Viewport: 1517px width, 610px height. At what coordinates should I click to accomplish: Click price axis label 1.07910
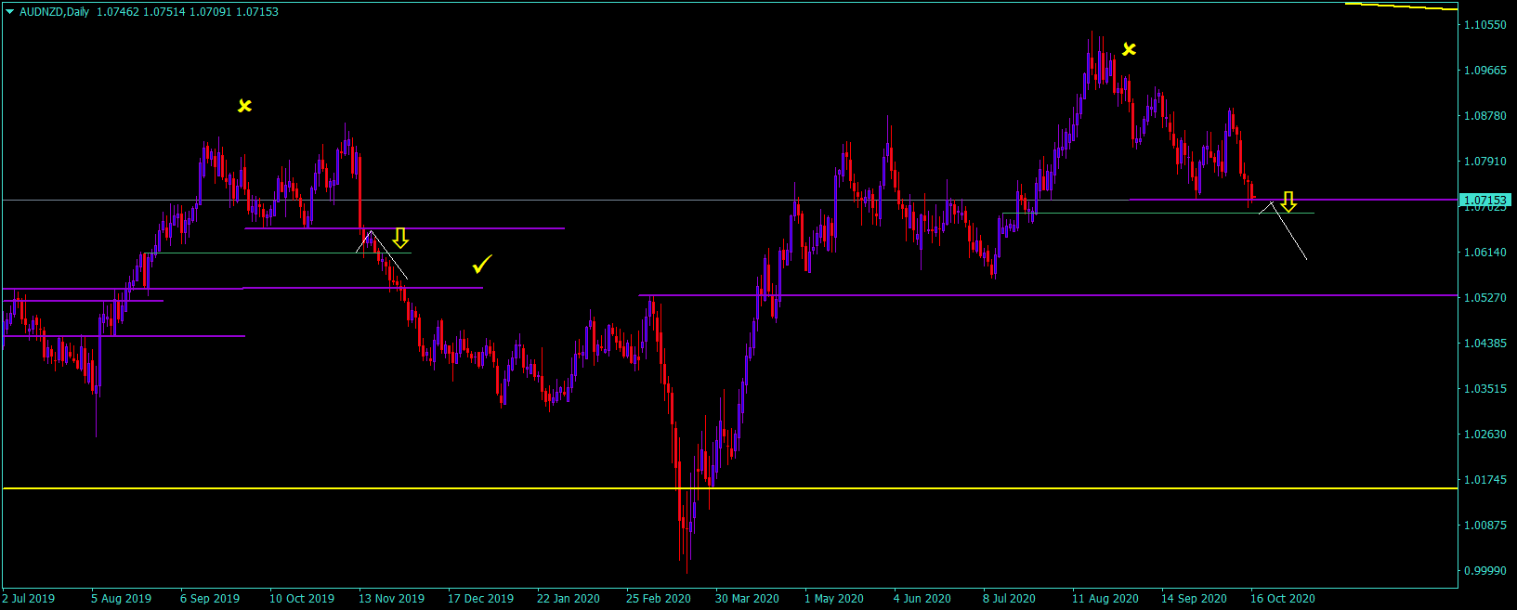(1485, 162)
